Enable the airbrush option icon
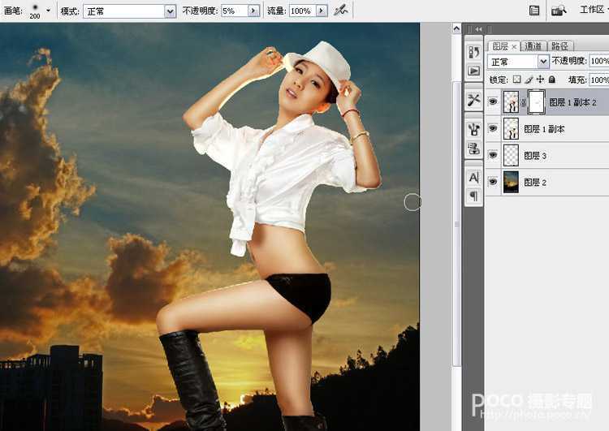Screen dimensions: 609x431 click(340, 11)
